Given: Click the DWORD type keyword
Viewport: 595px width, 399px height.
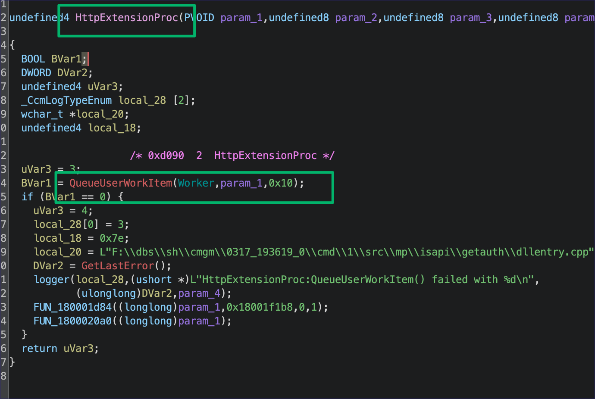Looking at the screenshot, I should 36,73.
